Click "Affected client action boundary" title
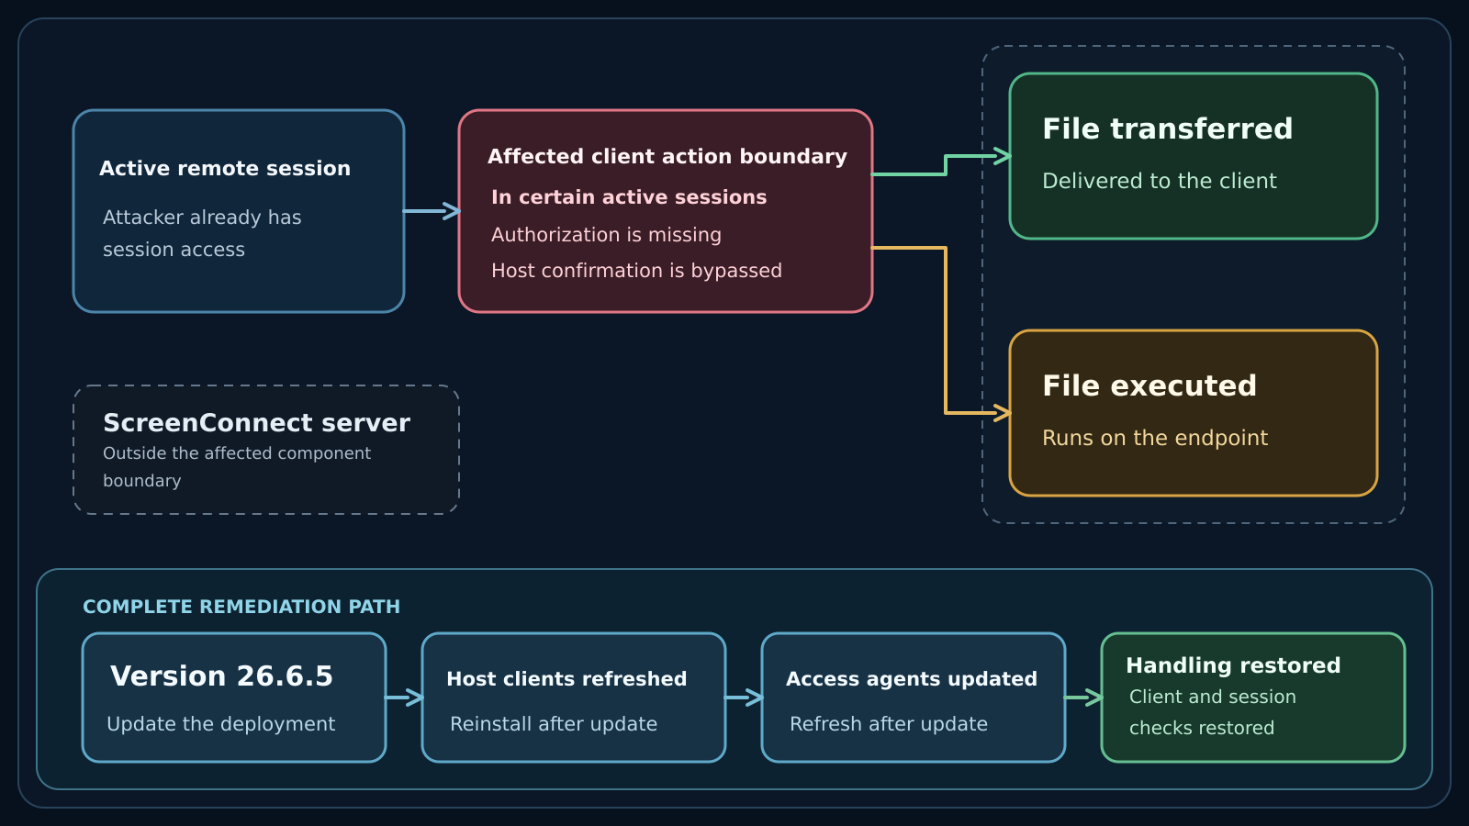 [667, 157]
